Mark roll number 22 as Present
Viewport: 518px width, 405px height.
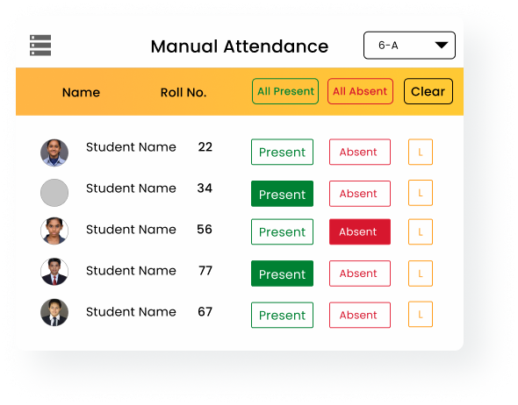click(x=282, y=152)
